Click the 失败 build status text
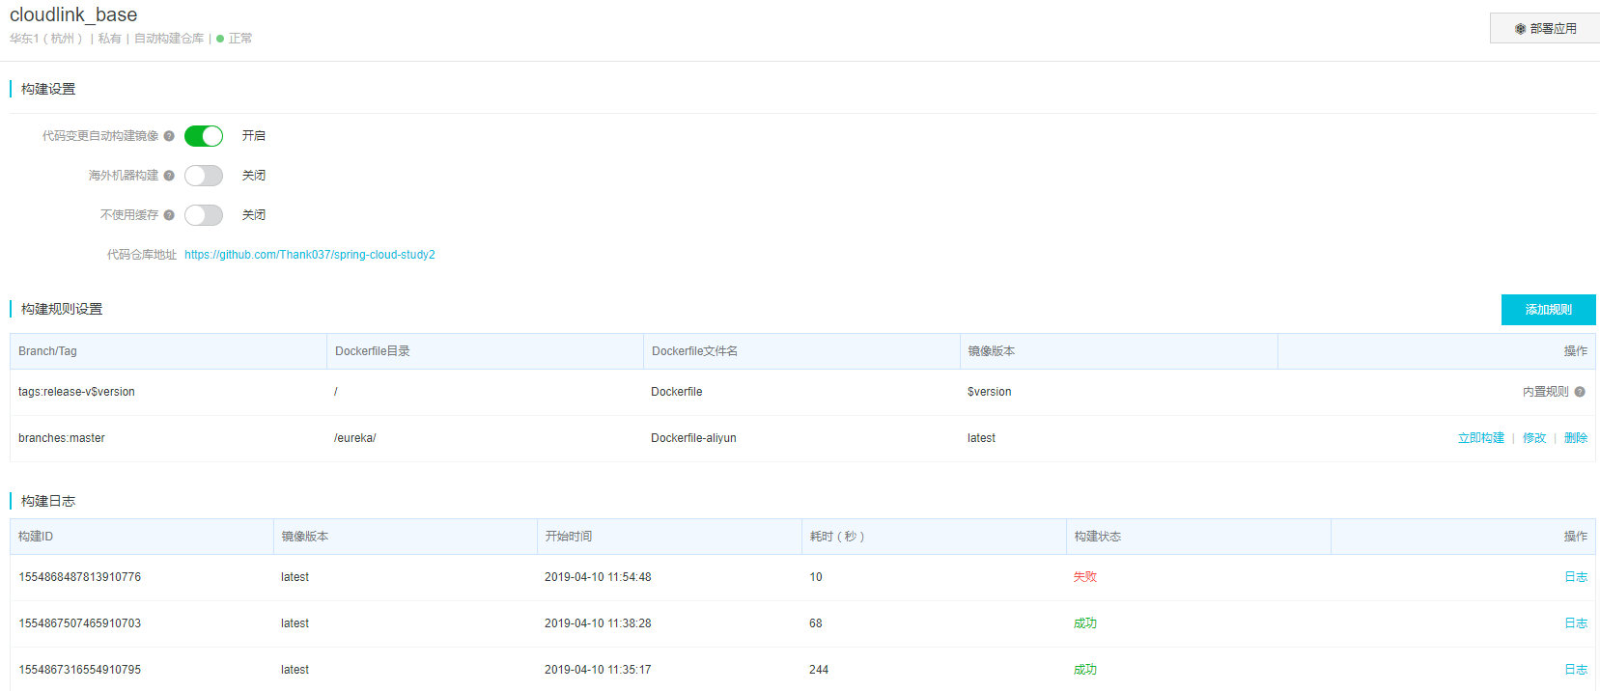The height and width of the screenshot is (691, 1600). click(1084, 577)
